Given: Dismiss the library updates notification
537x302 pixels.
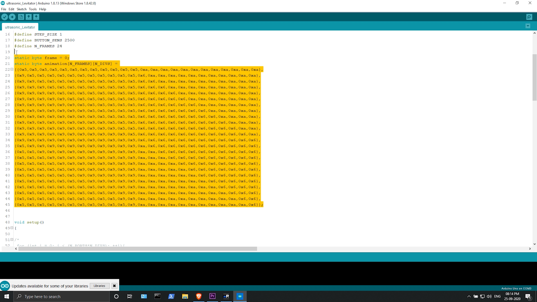Looking at the screenshot, I should tap(114, 286).
